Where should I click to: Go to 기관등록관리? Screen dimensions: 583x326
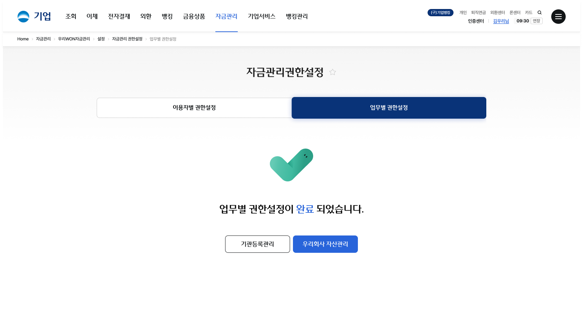coord(257,244)
